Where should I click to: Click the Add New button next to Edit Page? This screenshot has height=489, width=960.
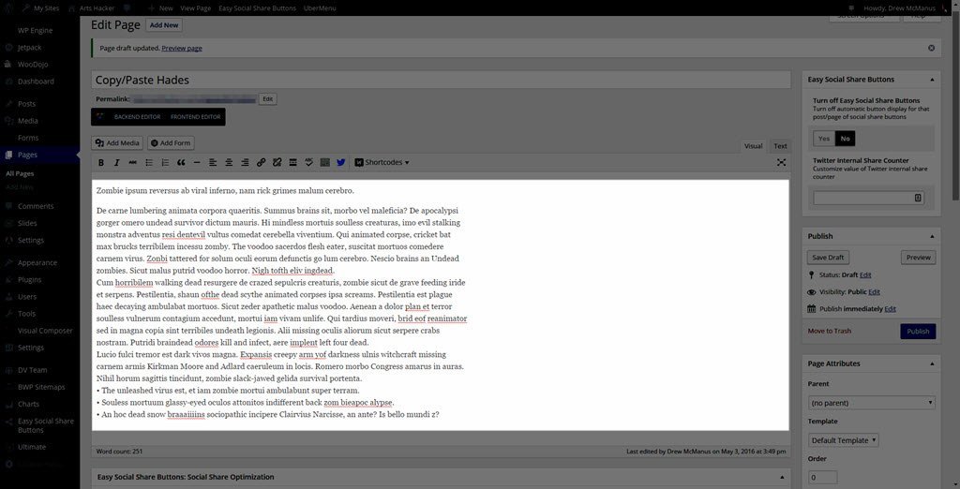[164, 25]
